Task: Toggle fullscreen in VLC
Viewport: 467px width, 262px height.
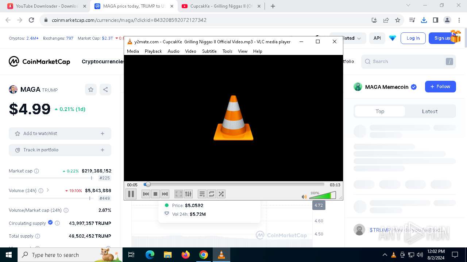Action: click(178, 194)
